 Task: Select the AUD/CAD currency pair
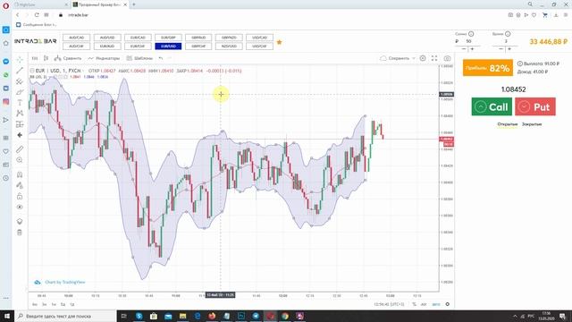click(x=76, y=38)
